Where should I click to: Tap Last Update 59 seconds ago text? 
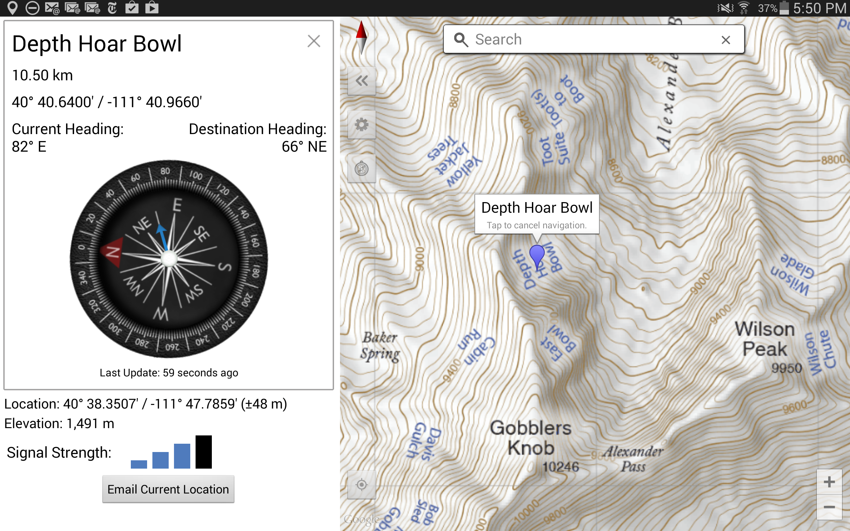tap(169, 373)
